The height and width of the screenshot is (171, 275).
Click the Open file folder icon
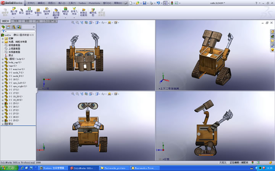coord(137,3)
